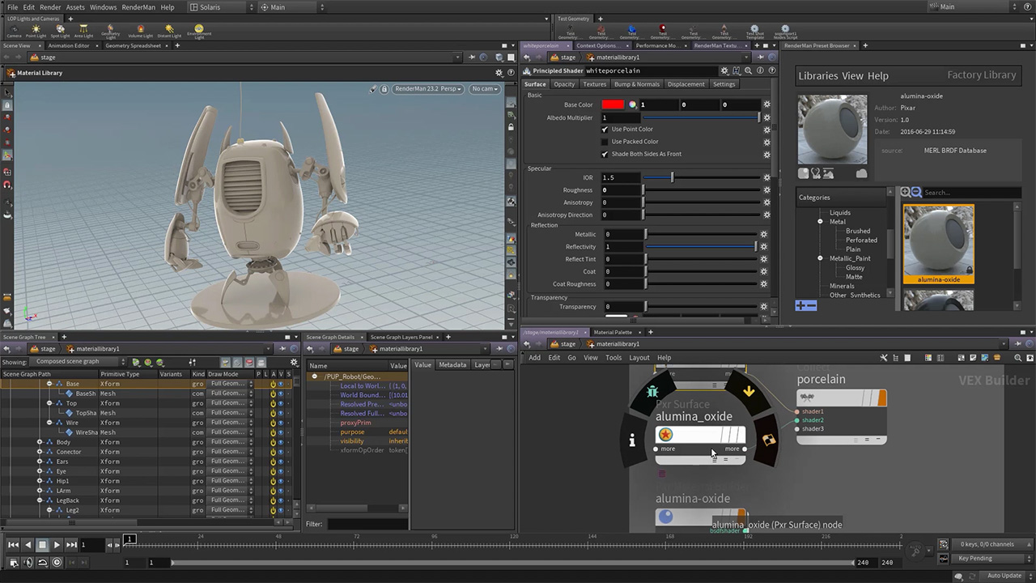Toggle visibility eye for Ears row
This screenshot has height=583, width=1036.
281,462
